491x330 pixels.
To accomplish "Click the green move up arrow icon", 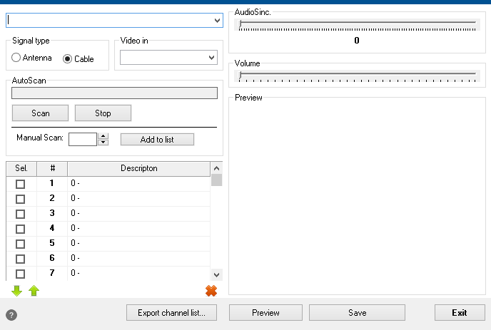I will pos(33,291).
